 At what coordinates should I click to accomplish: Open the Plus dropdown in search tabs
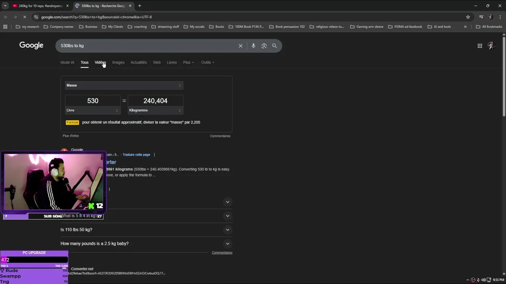(x=188, y=62)
